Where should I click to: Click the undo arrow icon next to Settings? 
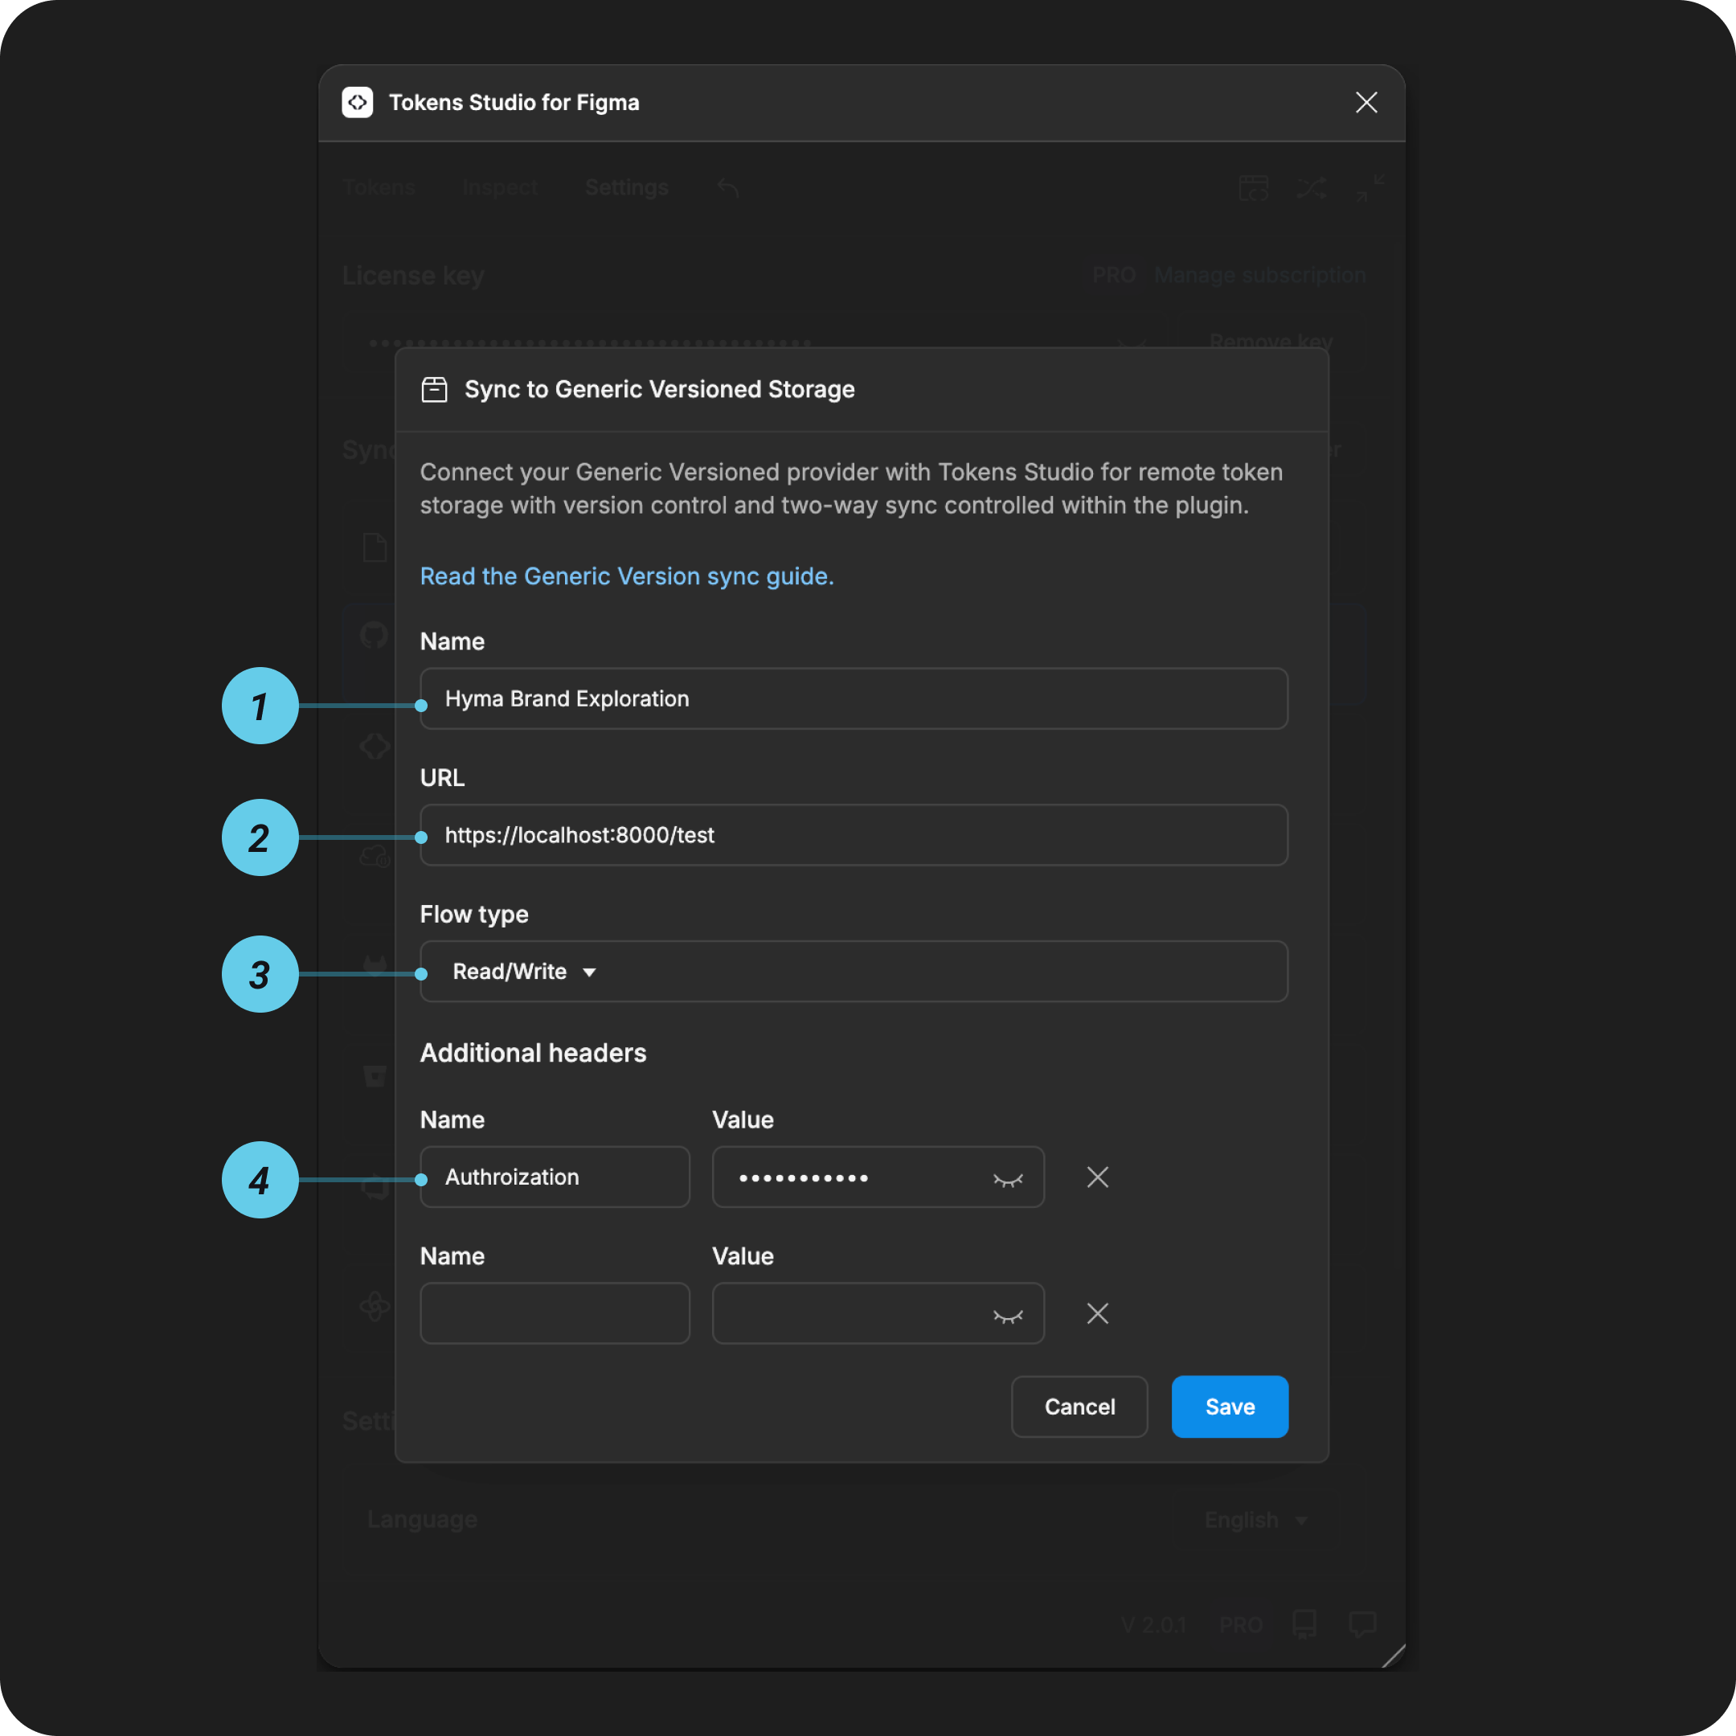(727, 187)
